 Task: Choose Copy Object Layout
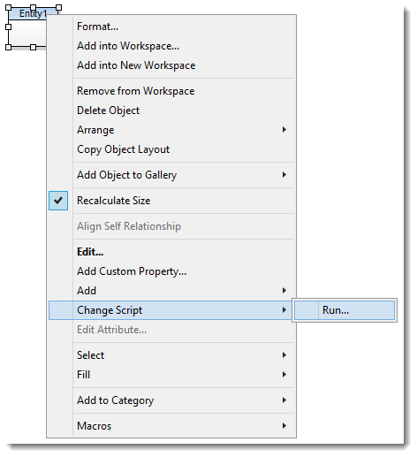(x=171, y=149)
